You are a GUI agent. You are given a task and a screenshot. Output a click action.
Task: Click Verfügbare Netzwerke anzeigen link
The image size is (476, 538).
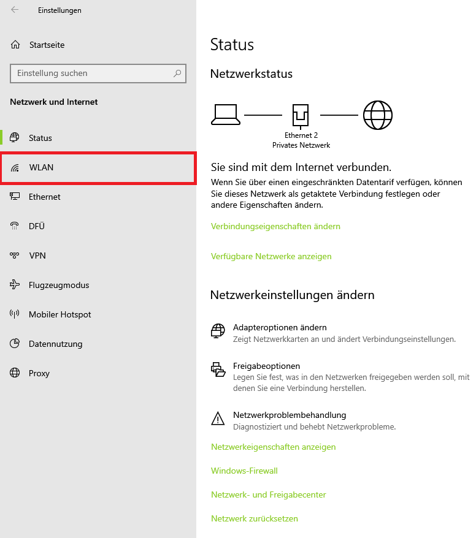pyautogui.click(x=271, y=256)
